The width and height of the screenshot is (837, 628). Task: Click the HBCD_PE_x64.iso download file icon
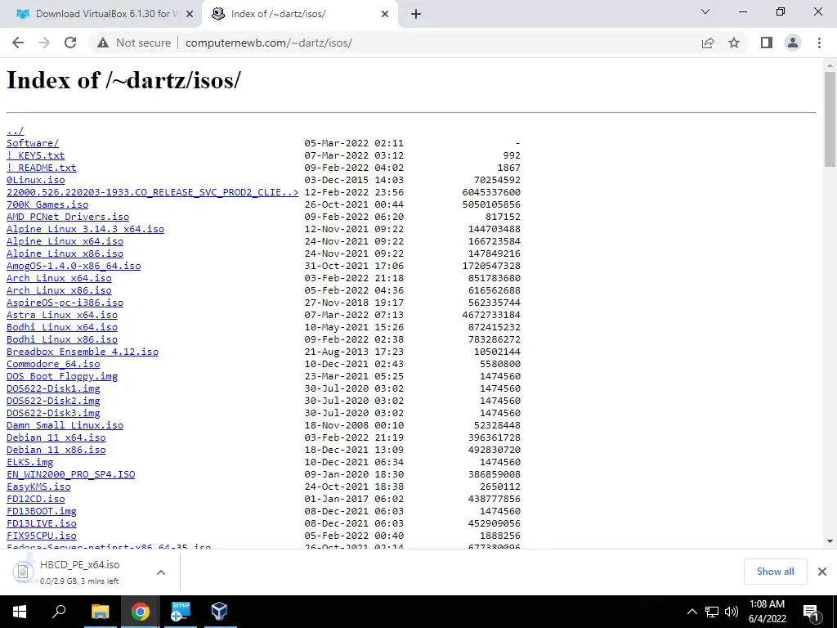[23, 572]
